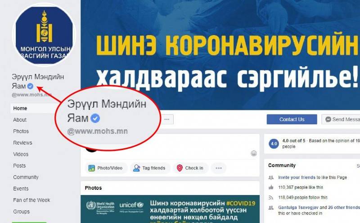This screenshot has height=223, width=360.
Task: Click the Check in location pin icon
Action: tap(180, 168)
